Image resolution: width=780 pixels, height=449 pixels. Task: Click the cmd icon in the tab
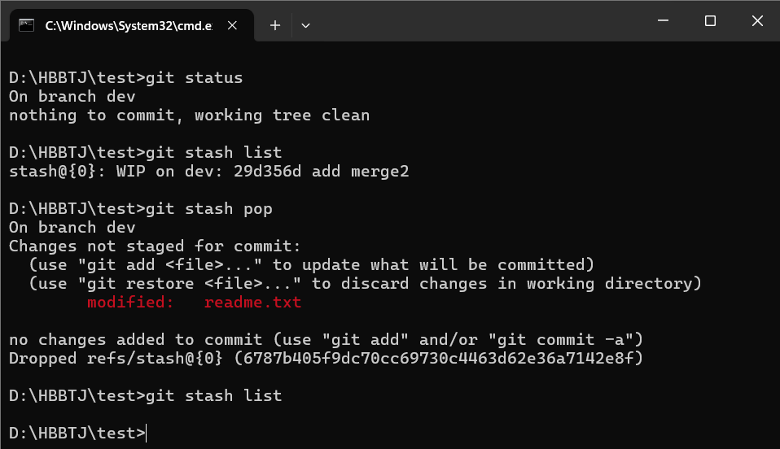[26, 25]
